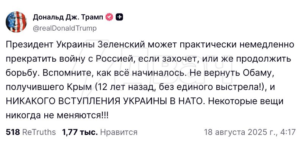Open the American flag profile avatar
Screen dimensions: 303x144
click(16, 22)
